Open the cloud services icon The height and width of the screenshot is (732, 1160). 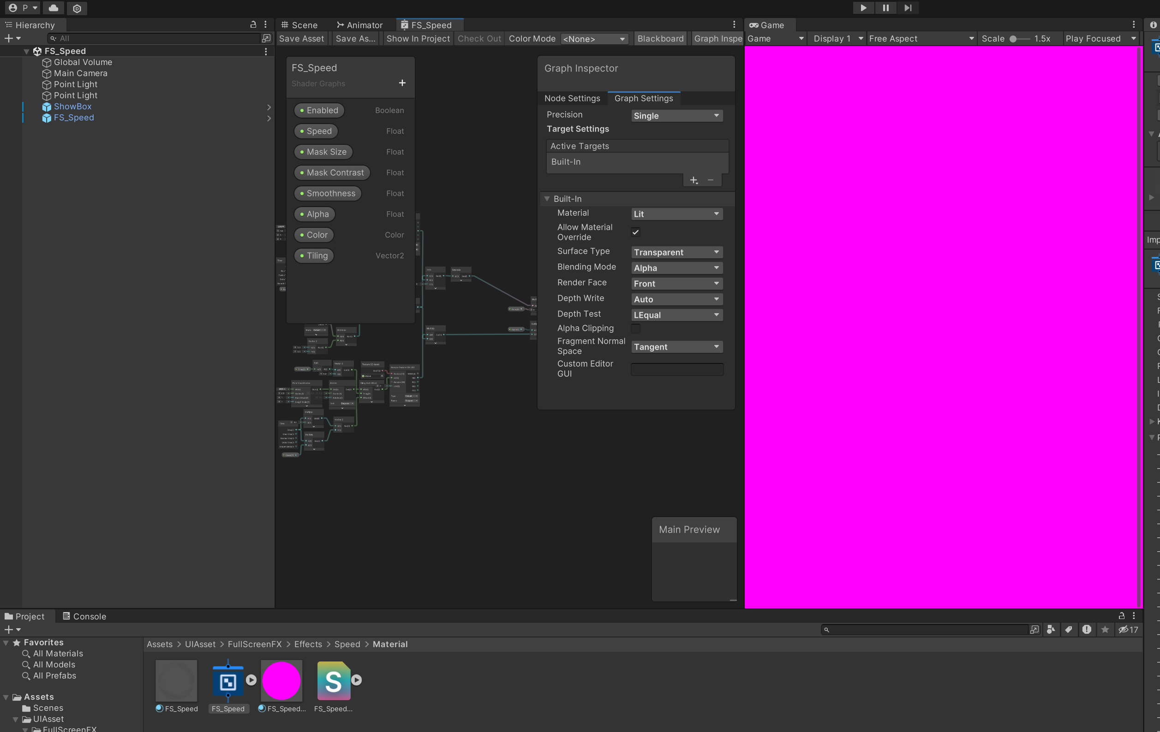click(54, 8)
